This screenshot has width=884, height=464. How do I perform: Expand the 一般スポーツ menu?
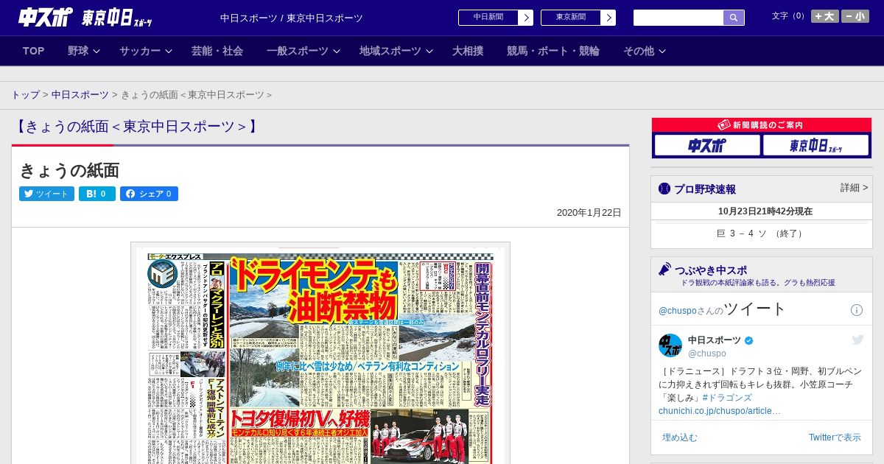[304, 51]
